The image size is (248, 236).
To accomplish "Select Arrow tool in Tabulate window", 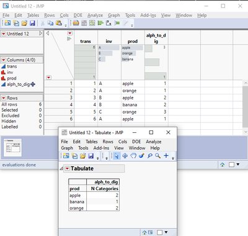I will (117, 156).
